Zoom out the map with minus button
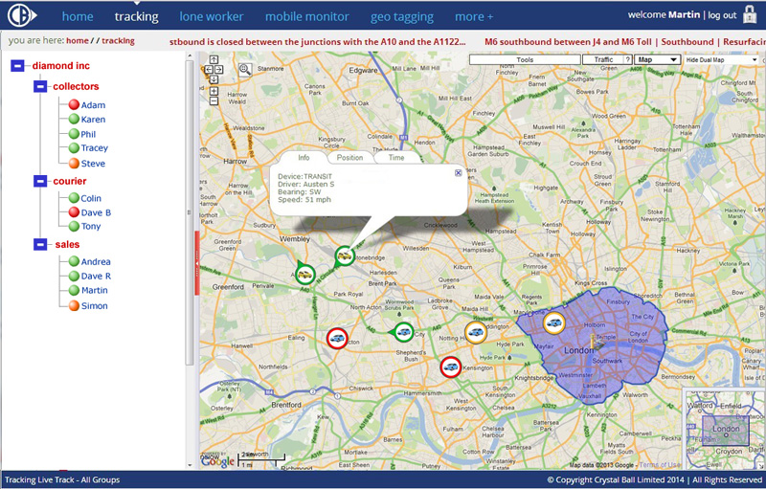 tap(214, 101)
